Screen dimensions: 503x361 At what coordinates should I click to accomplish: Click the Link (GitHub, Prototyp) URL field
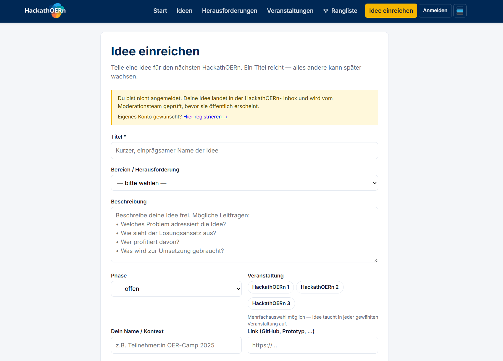coord(313,345)
